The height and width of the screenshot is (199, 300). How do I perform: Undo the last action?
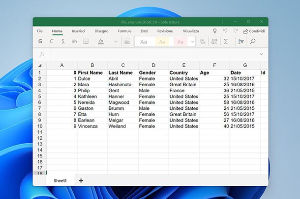point(225,31)
